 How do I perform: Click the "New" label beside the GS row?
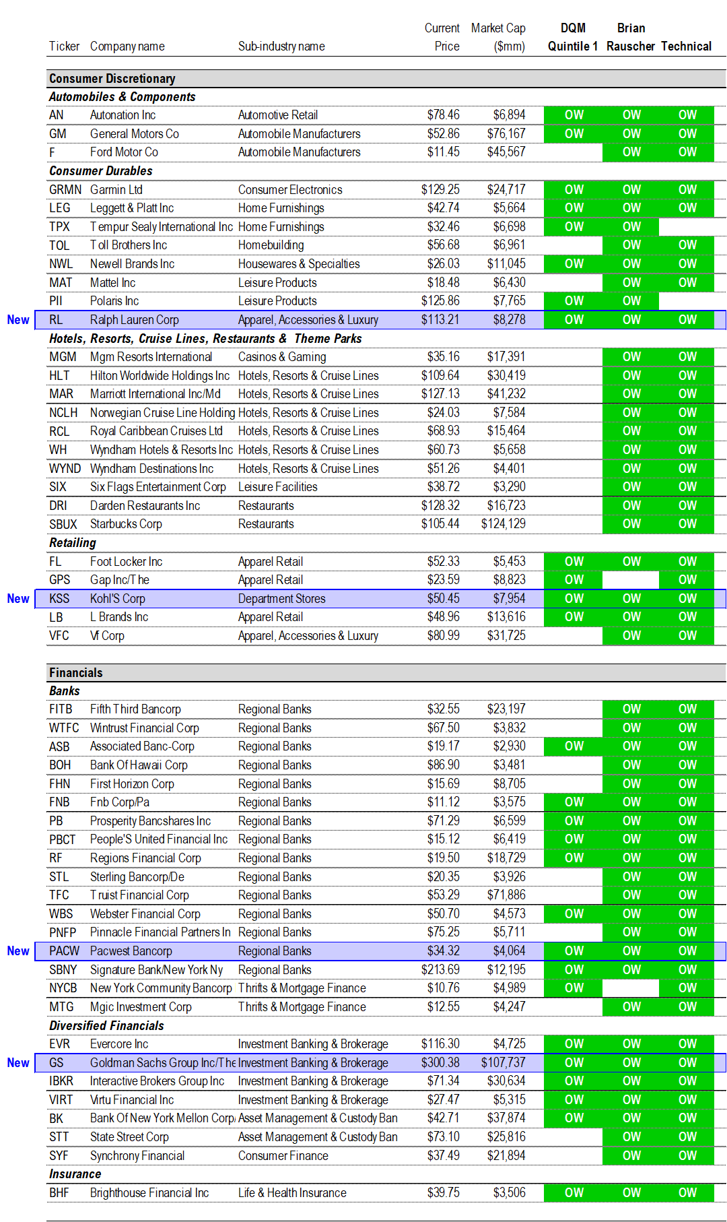coord(18,1063)
